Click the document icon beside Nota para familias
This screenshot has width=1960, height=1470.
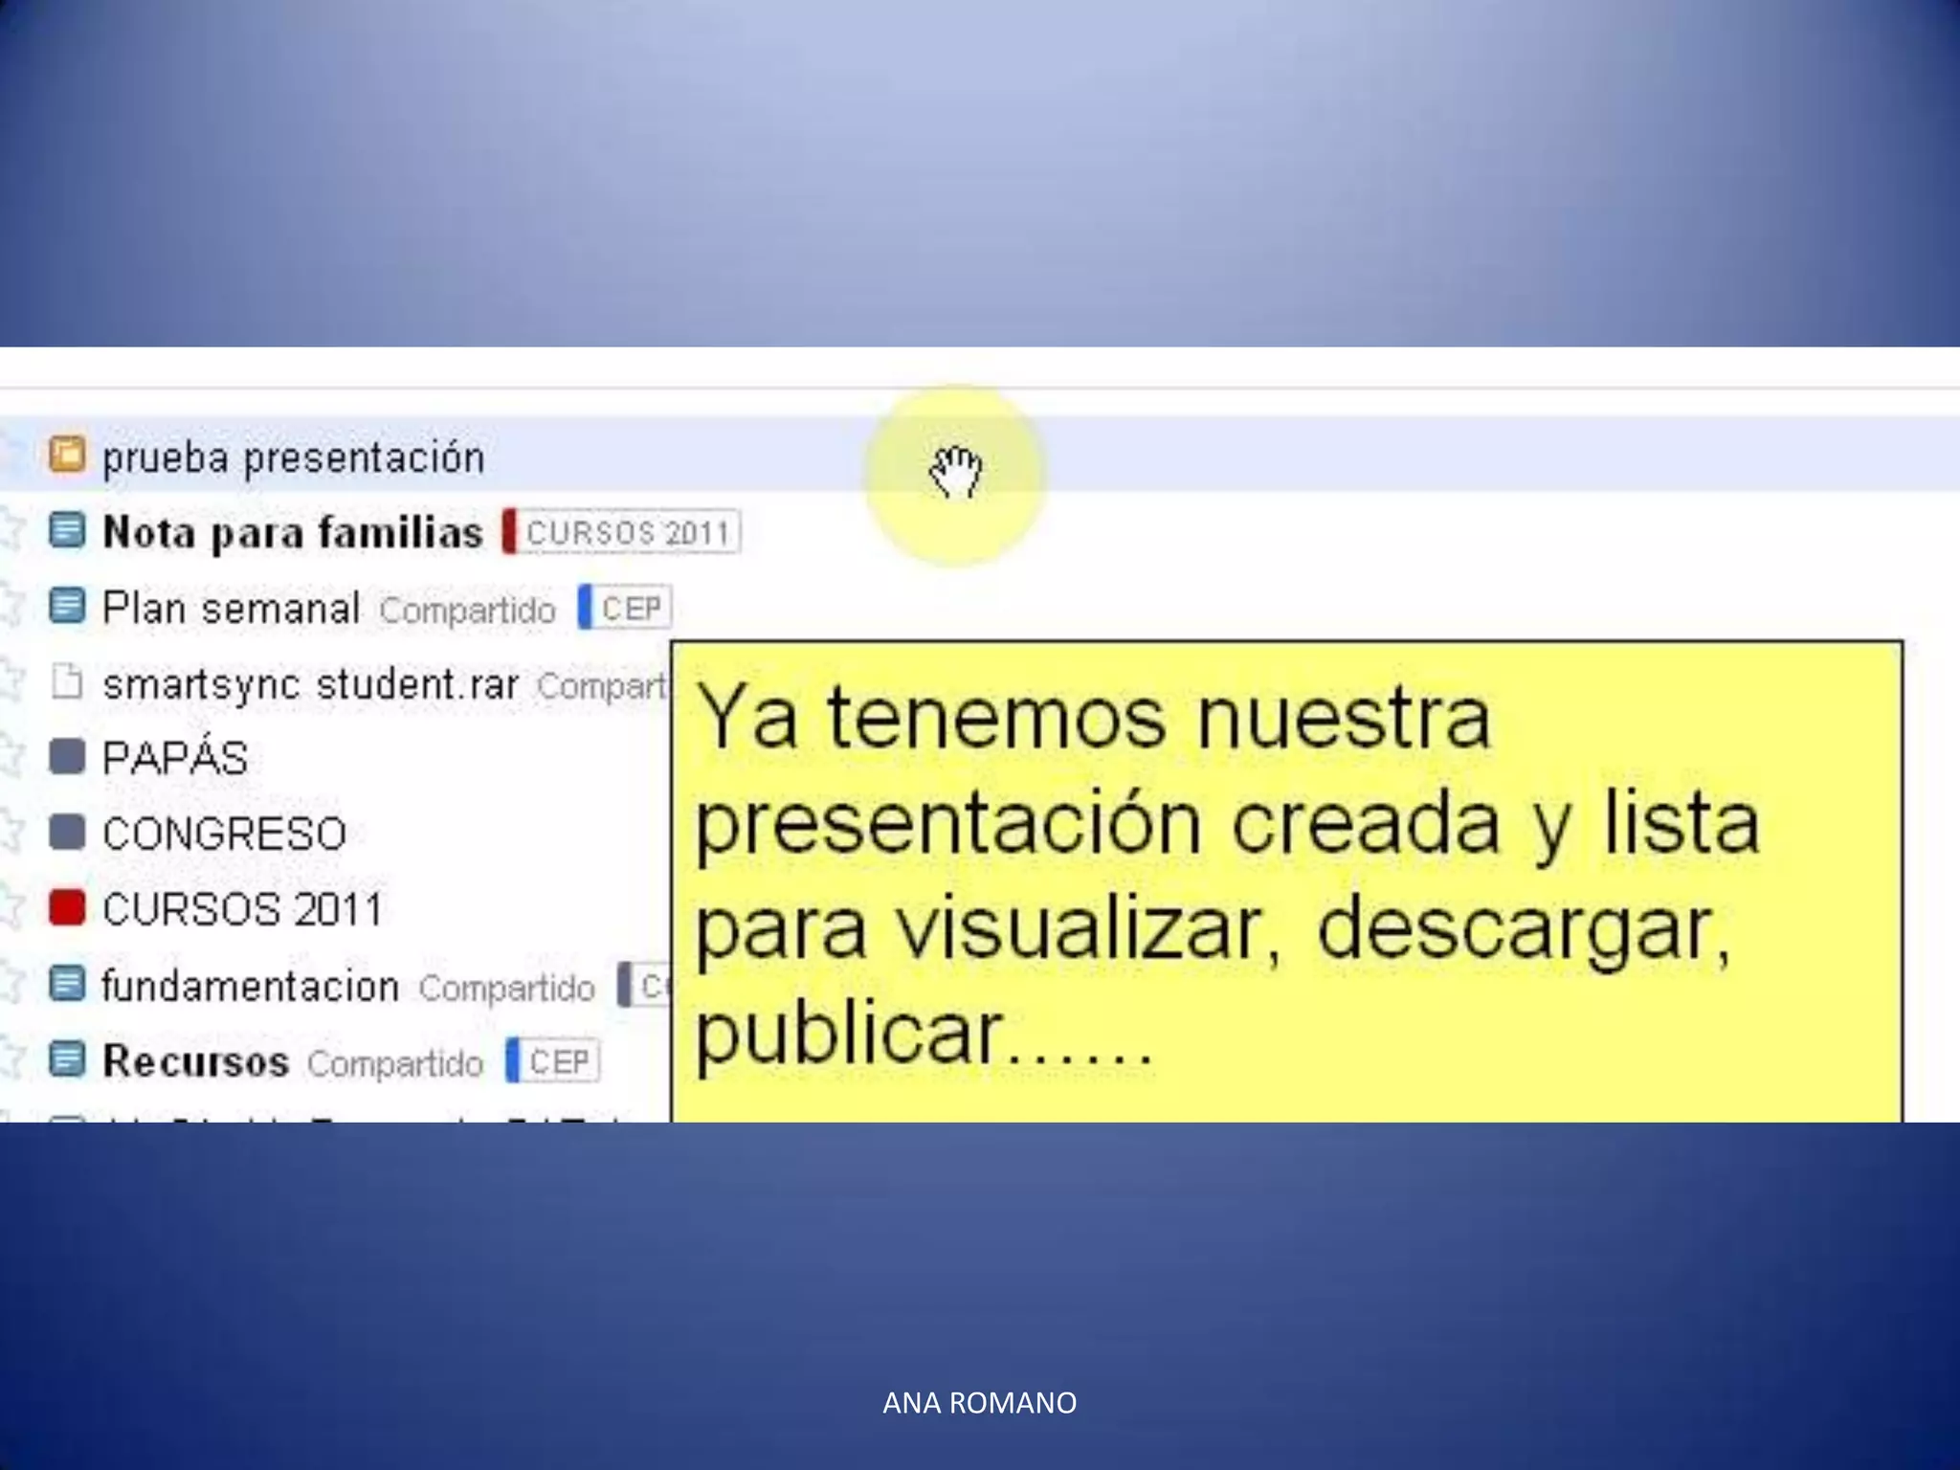pyautogui.click(x=67, y=530)
